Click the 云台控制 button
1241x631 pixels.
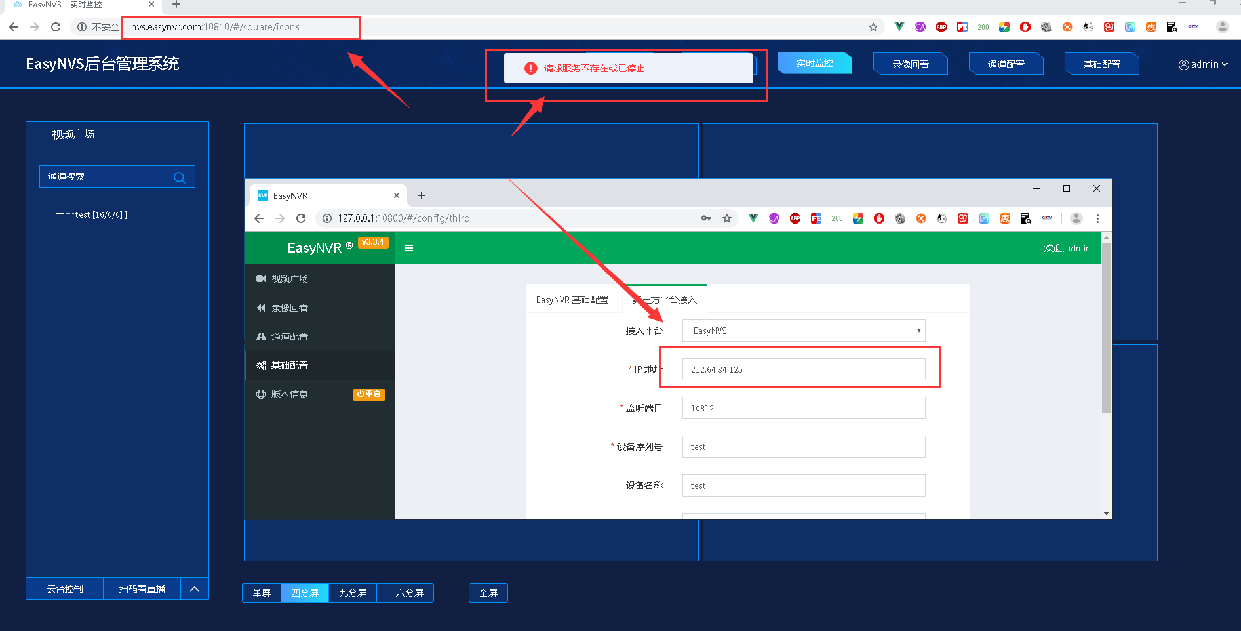65,589
